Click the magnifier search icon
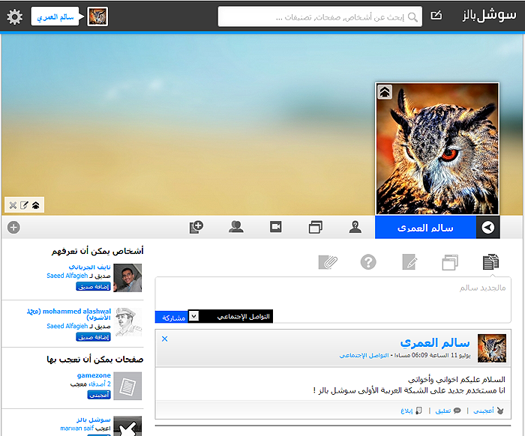525x436 pixels. [412, 16]
